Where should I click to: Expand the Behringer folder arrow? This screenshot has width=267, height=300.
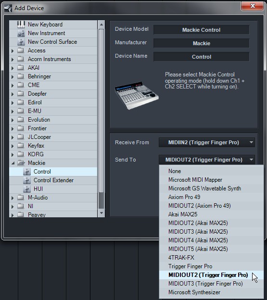pos(13,77)
